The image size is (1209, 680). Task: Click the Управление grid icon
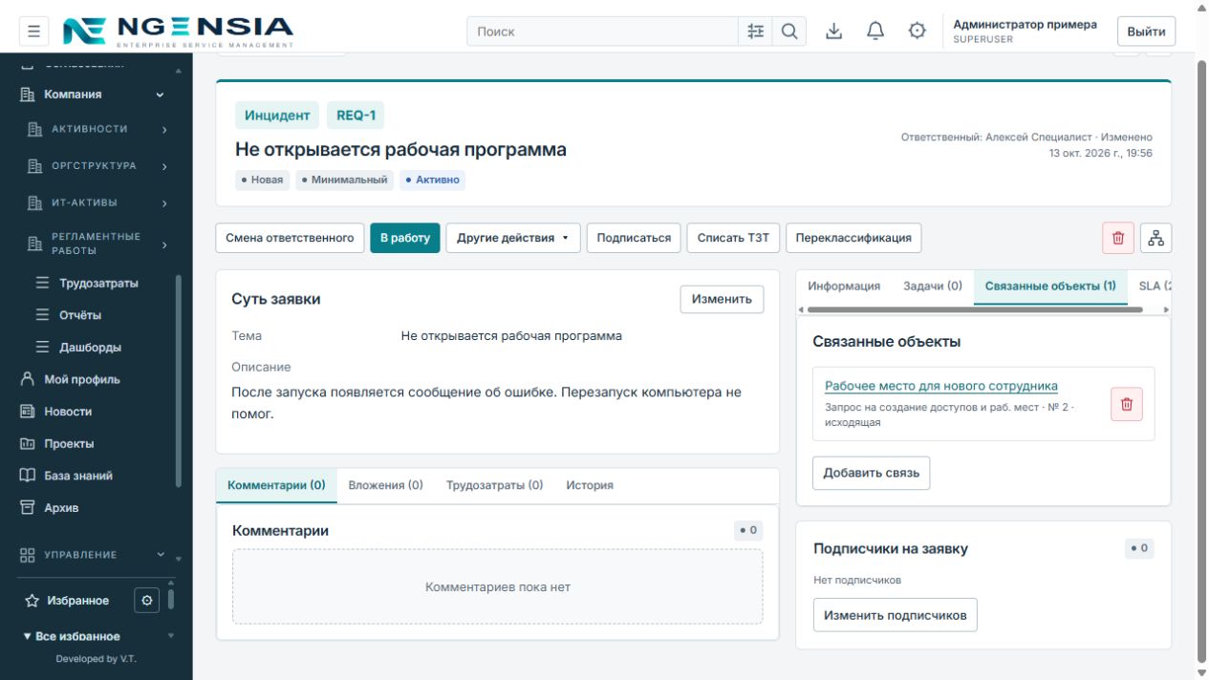coord(28,555)
